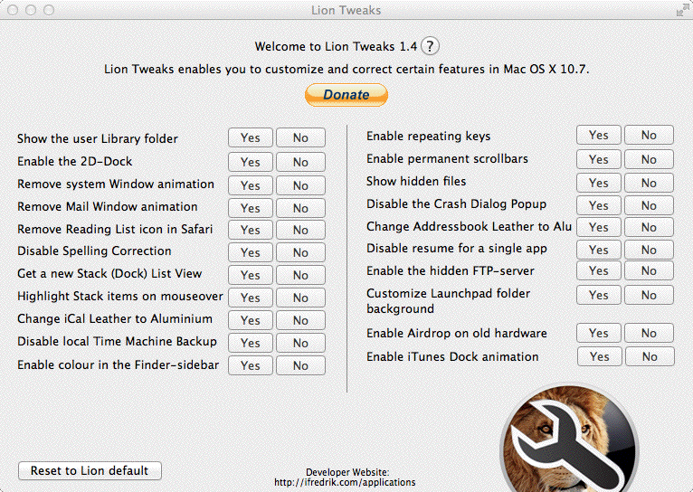Choose No for Show the user Library folder
This screenshot has height=492, width=693.
tap(300, 137)
